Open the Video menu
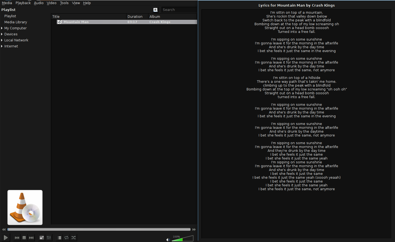Viewport: 395px width, 242px height. [x=52, y=3]
